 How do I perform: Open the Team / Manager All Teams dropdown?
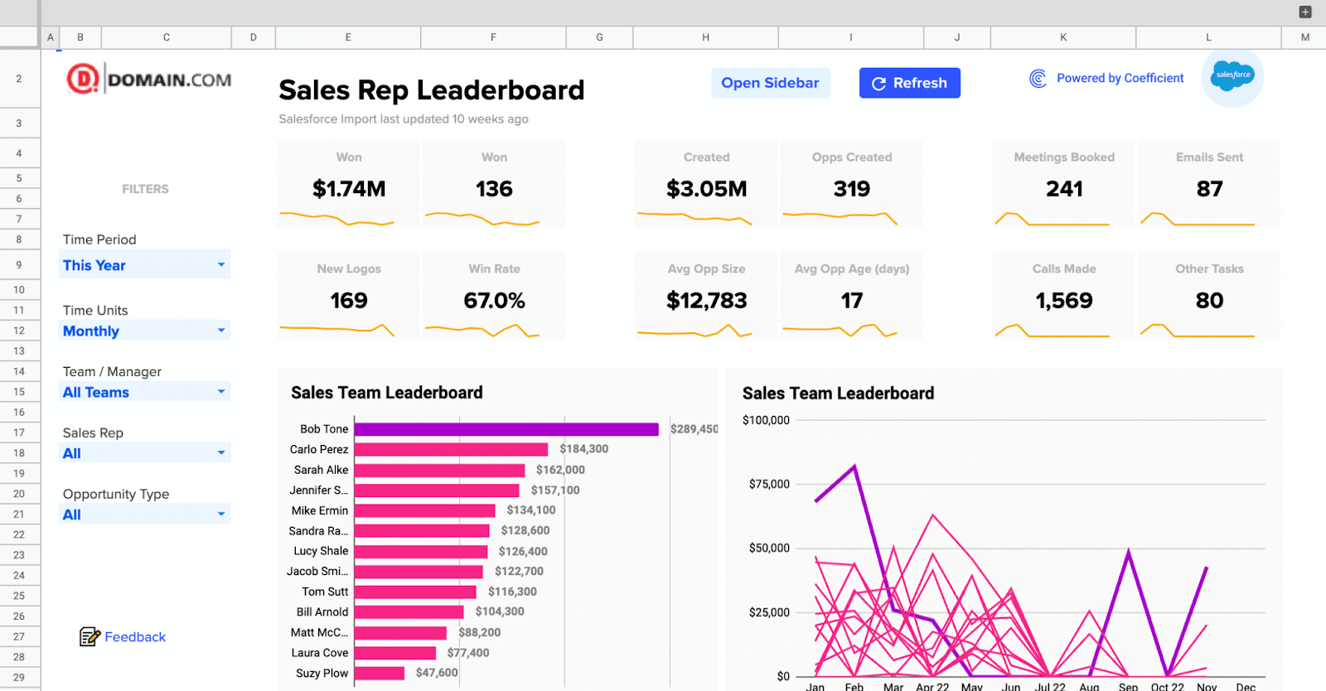221,392
